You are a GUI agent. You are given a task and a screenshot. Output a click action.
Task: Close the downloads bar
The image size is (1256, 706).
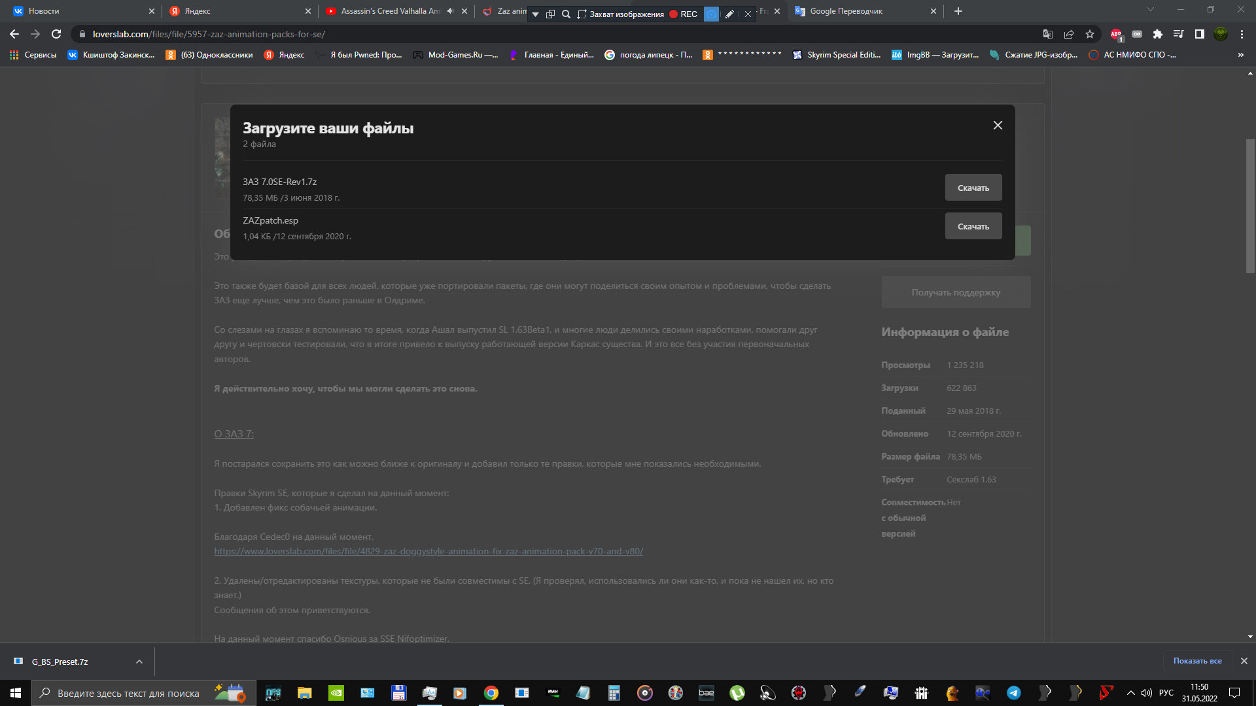(x=1244, y=661)
